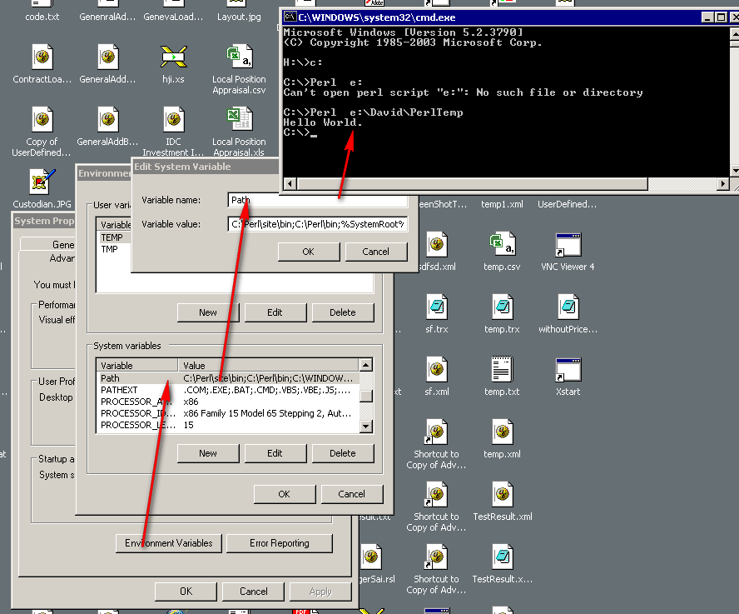Select the TEMP user variable row
Image resolution: width=739 pixels, height=614 pixels.
coord(115,237)
